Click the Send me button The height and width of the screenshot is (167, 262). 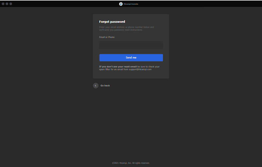[x=131, y=58]
